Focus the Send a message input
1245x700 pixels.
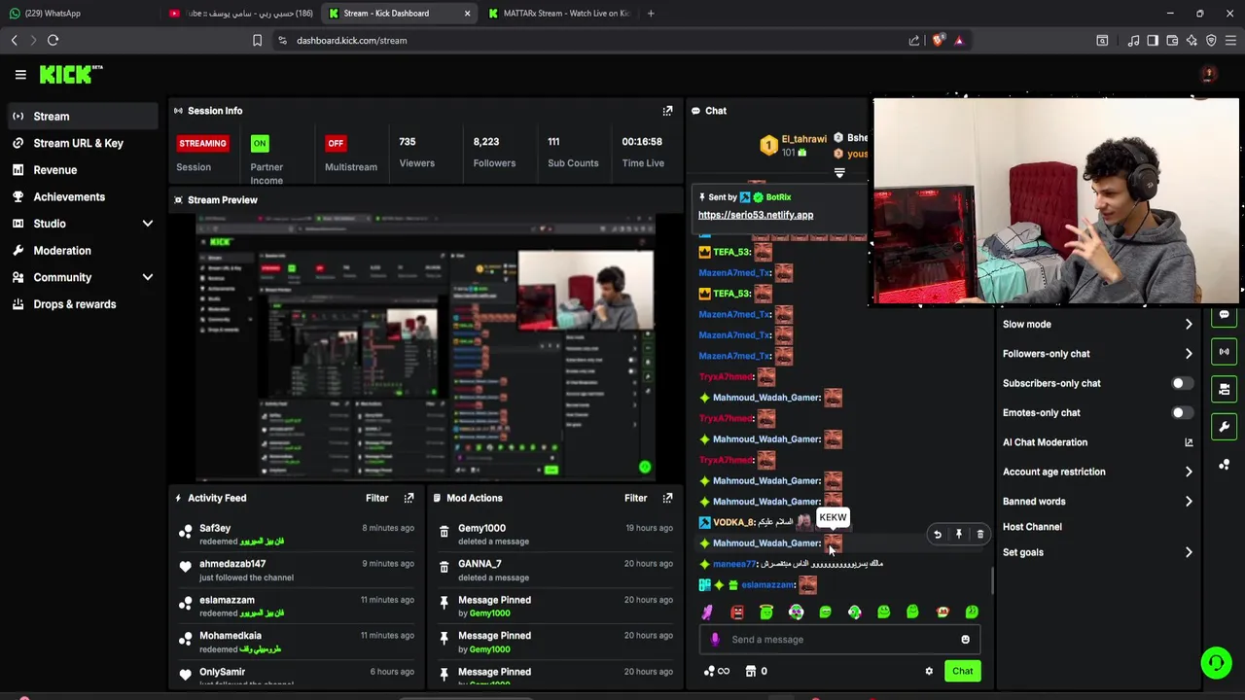click(x=838, y=640)
